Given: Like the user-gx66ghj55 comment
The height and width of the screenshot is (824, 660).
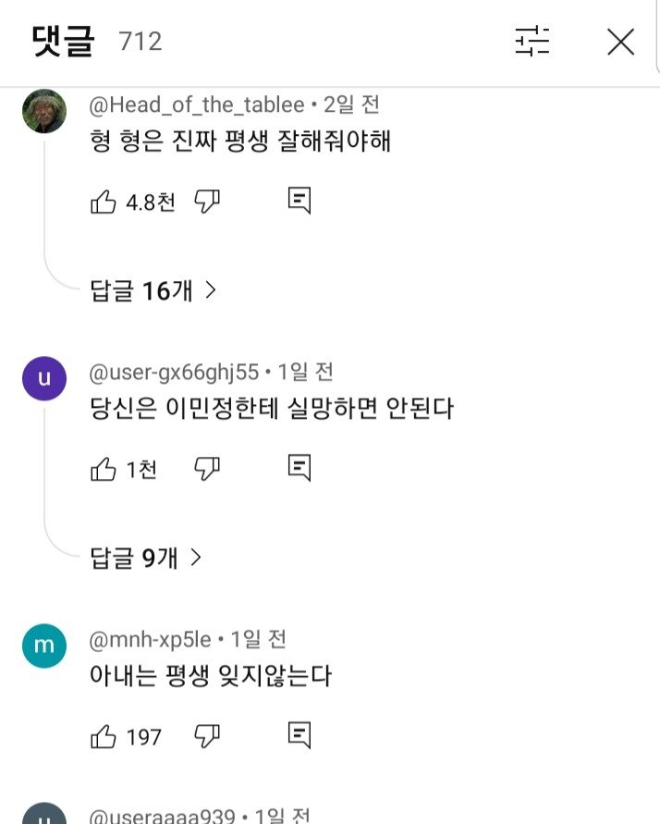Looking at the screenshot, I should (x=104, y=469).
